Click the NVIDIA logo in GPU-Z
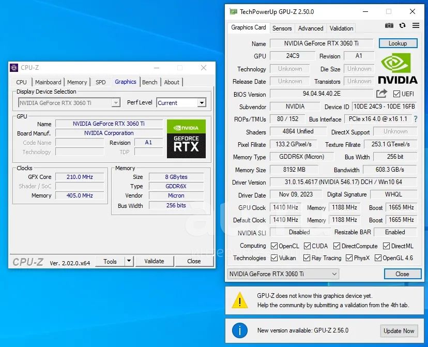This screenshot has width=428, height=347. pyautogui.click(x=398, y=68)
